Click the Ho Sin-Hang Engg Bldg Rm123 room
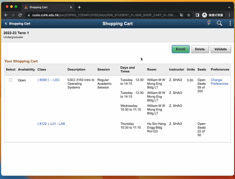This screenshot has height=179, width=235. [156, 127]
